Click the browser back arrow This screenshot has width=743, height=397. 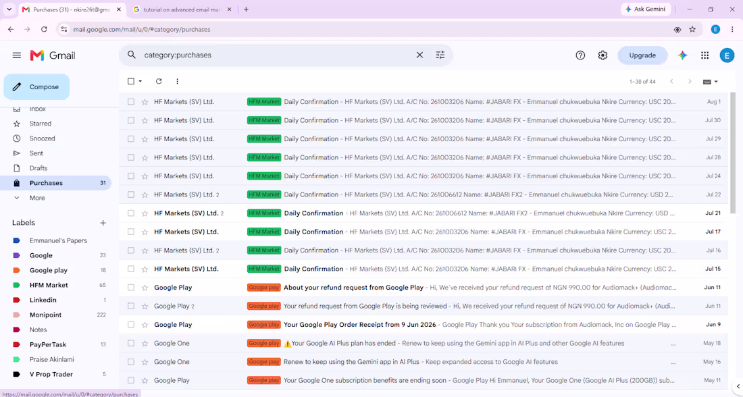[11, 30]
